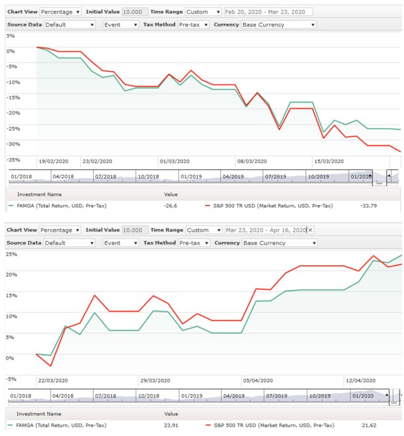The image size is (404, 436).
Task: Open Tax Method dropdown in the bottom chart
Action: click(x=193, y=242)
